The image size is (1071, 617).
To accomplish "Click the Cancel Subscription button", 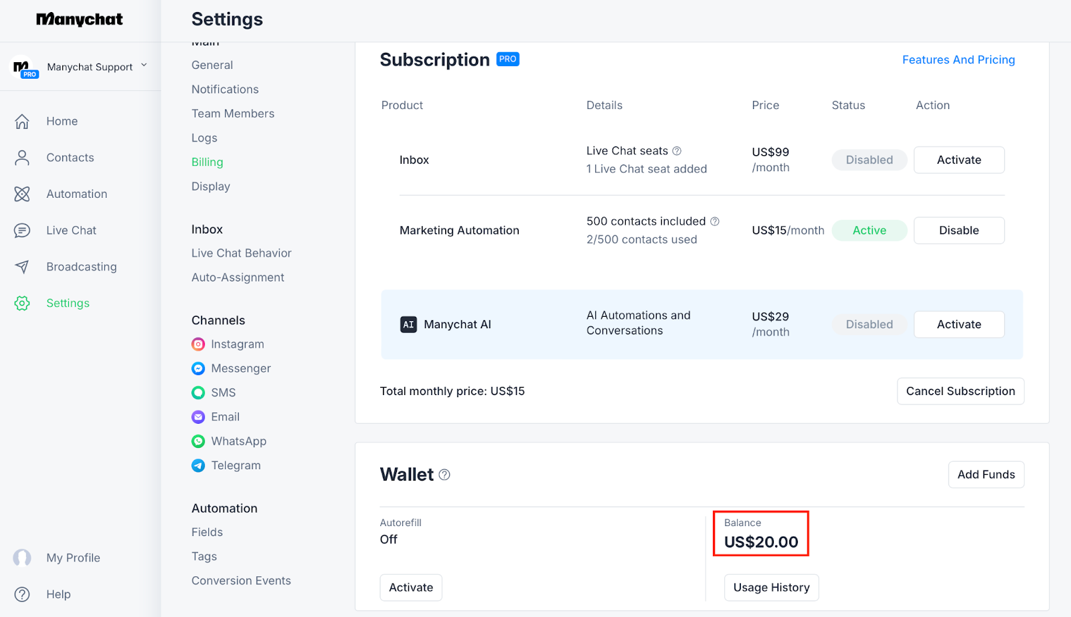I will (960, 391).
